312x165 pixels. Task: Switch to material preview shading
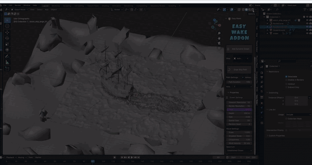coord(250,9)
